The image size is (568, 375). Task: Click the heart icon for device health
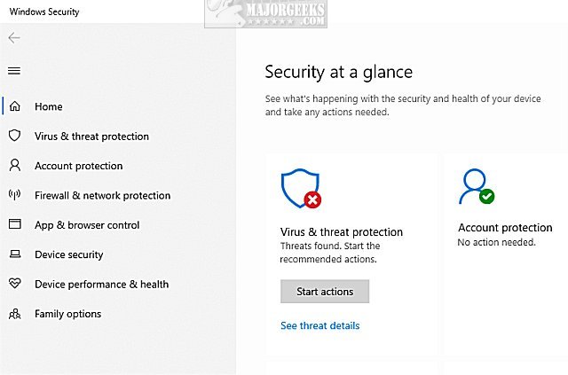tap(15, 284)
